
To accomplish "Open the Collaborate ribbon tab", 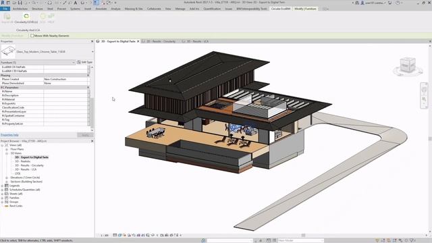I will coord(154,9).
